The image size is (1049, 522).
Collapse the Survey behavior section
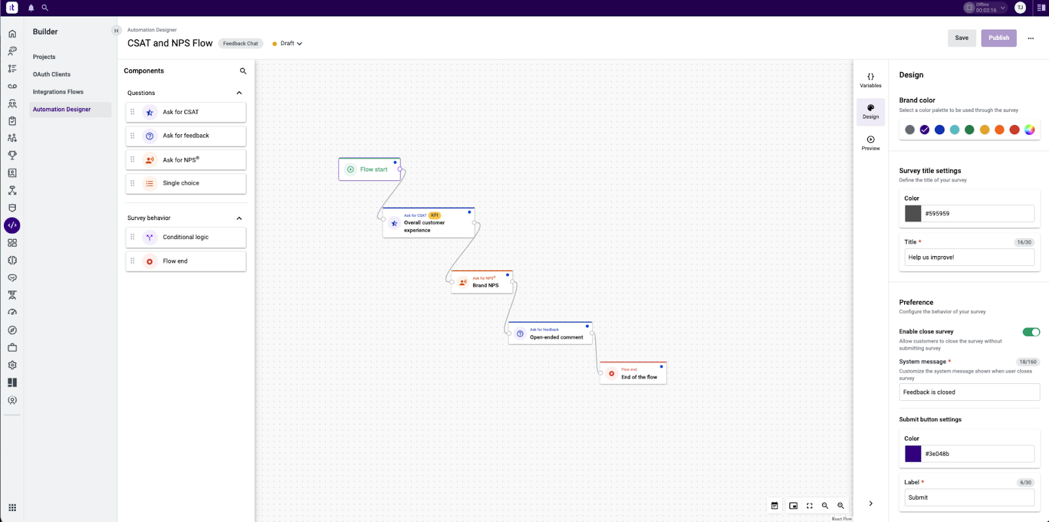coord(239,218)
